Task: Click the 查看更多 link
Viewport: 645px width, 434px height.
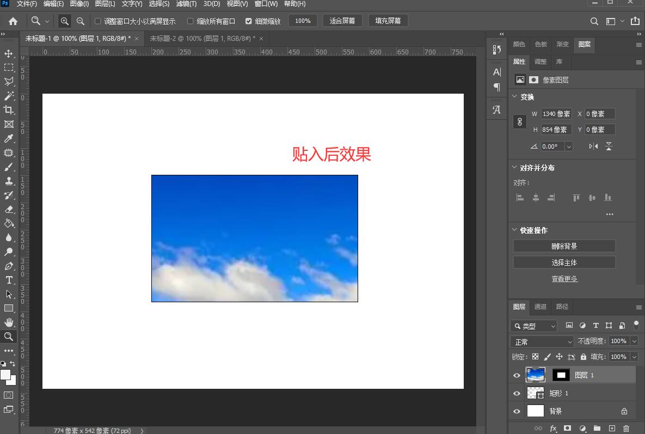Action: pos(564,278)
